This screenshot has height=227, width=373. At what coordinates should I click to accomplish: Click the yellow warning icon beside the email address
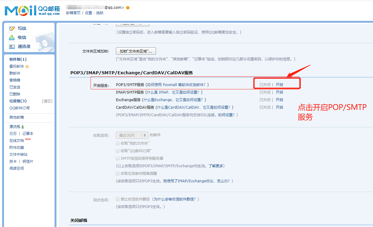(x=127, y=8)
